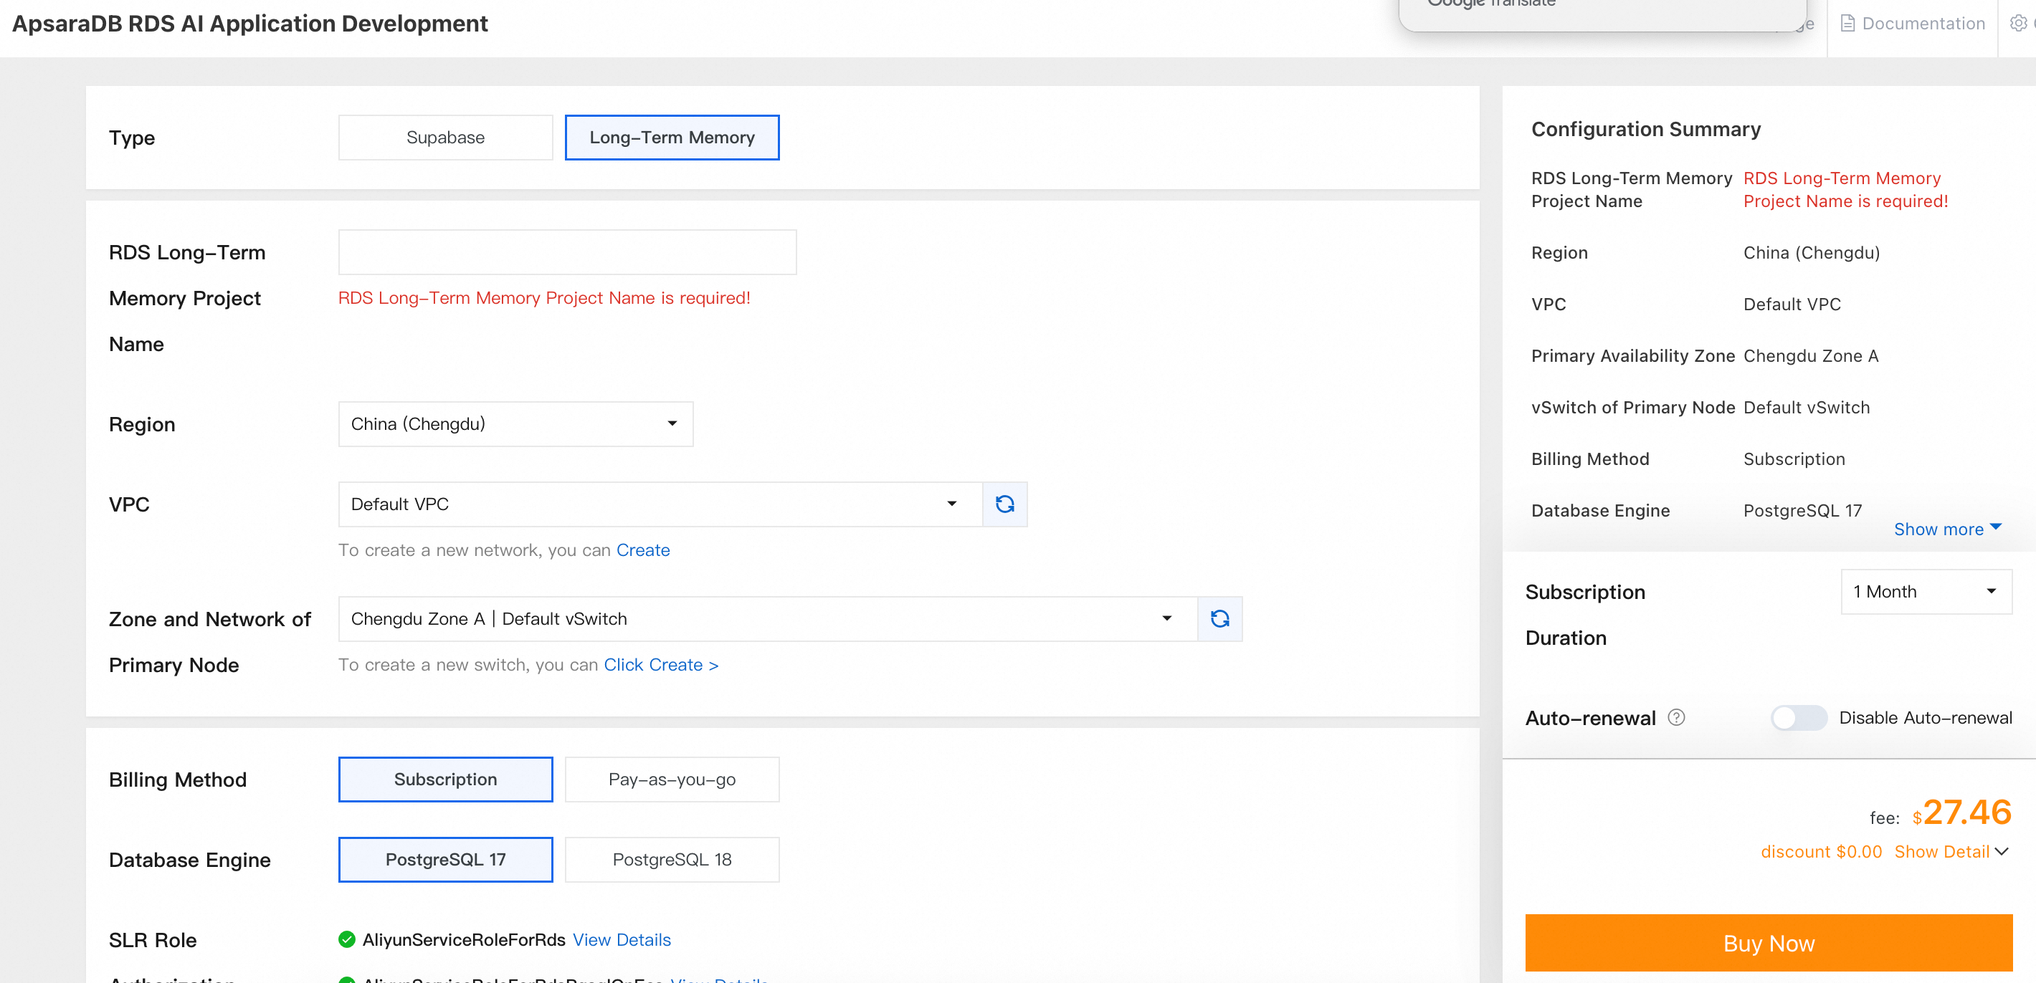Expand Show Detail for the fee
The image size is (2036, 983).
tap(1951, 852)
